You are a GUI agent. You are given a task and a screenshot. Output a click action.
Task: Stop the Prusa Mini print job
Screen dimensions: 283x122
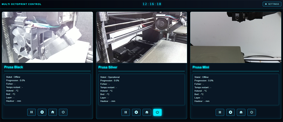click(231, 112)
